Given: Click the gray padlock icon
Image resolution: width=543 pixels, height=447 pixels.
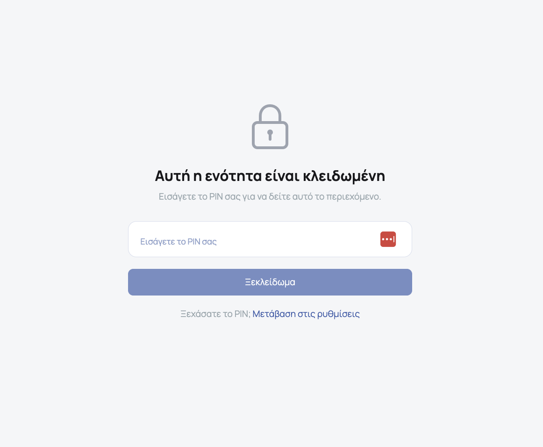Looking at the screenshot, I should coord(270,127).
